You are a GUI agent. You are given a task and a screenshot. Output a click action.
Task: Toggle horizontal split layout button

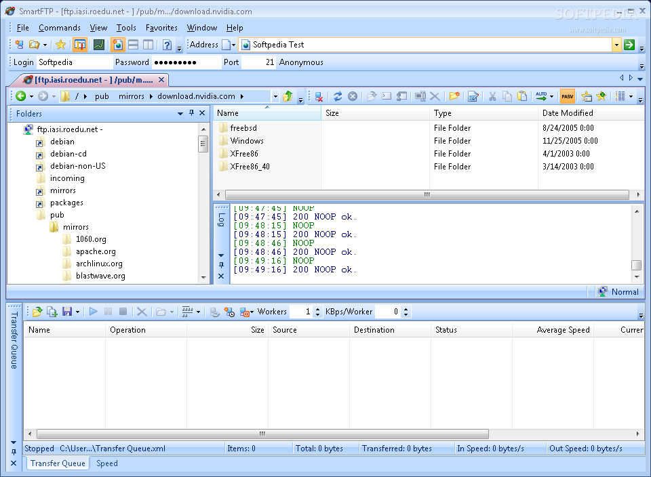tap(134, 45)
